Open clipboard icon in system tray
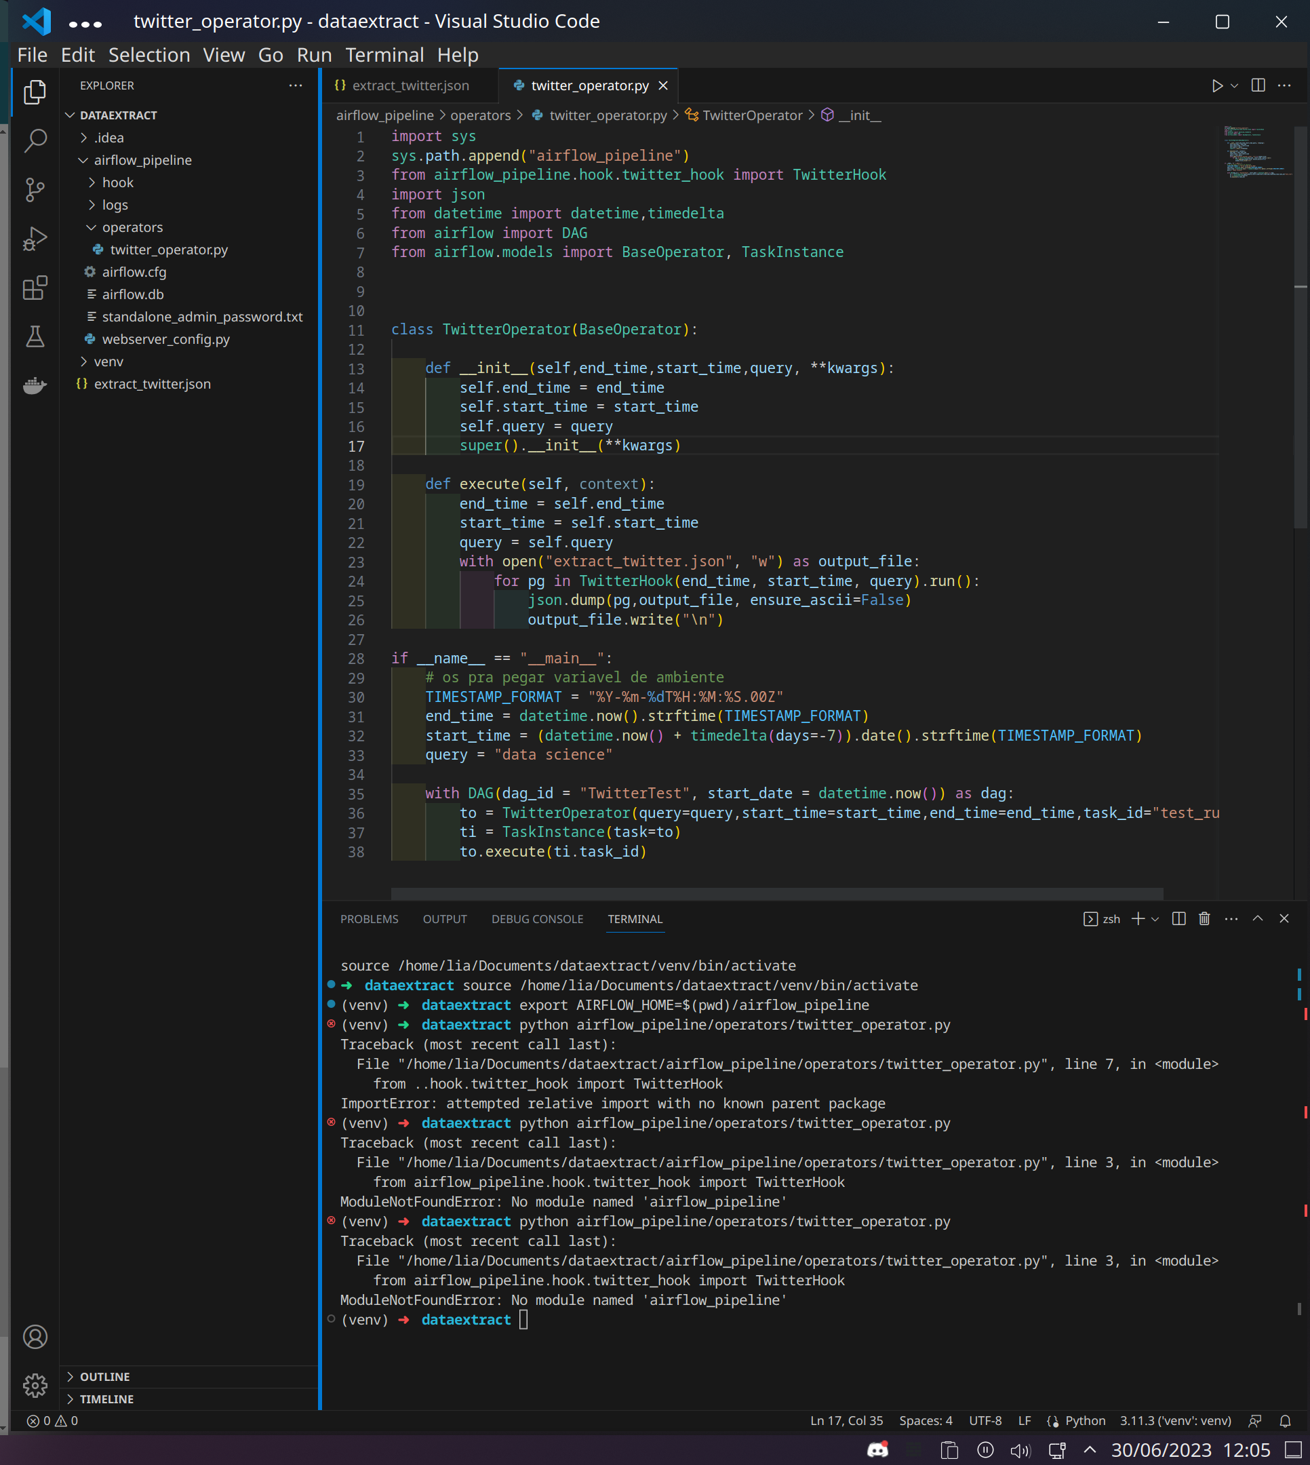The height and width of the screenshot is (1465, 1310). [x=949, y=1451]
